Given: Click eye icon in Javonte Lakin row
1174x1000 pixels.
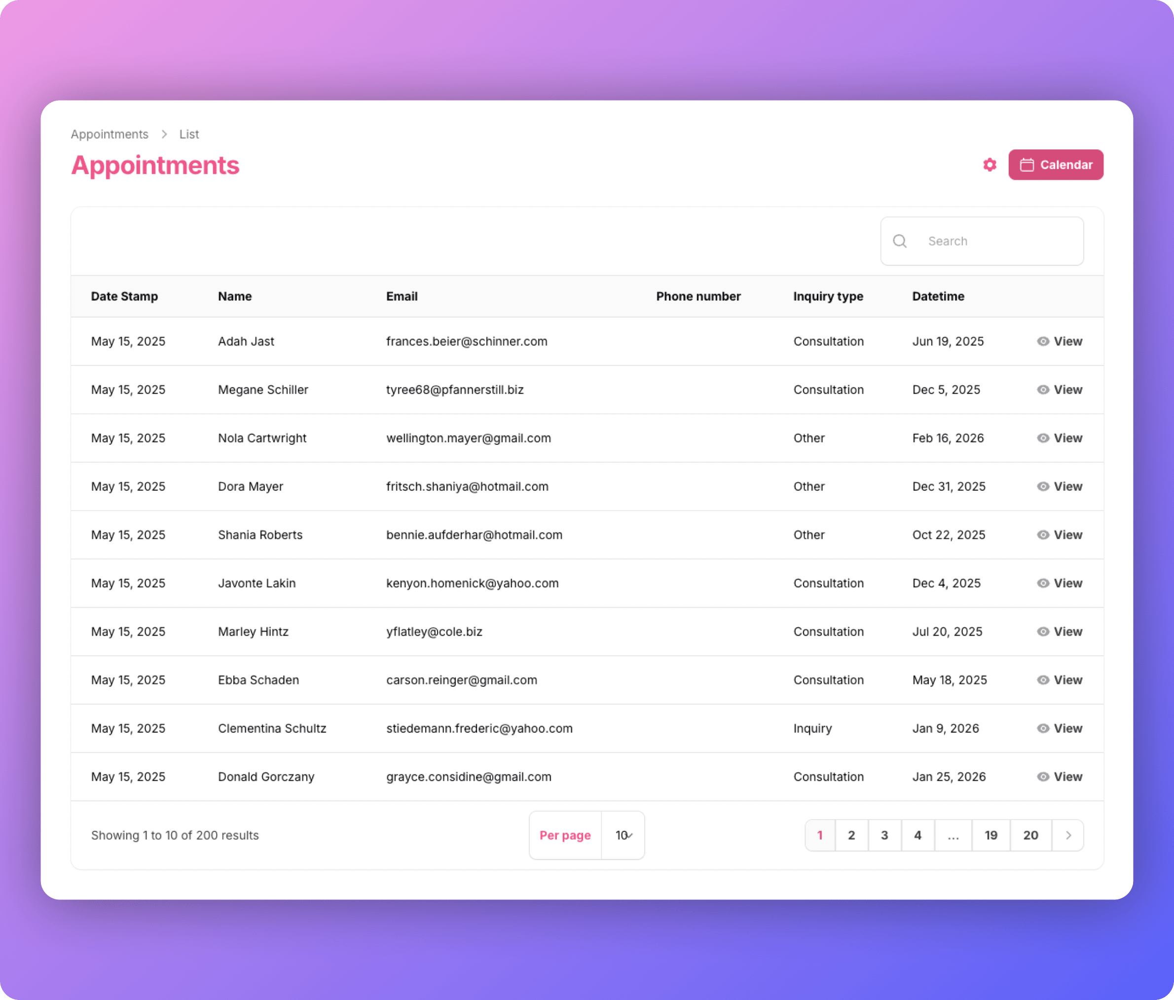Looking at the screenshot, I should [x=1043, y=583].
